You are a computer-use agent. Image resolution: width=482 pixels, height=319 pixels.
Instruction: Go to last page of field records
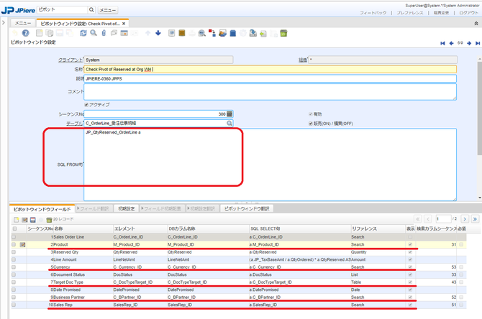475,219
